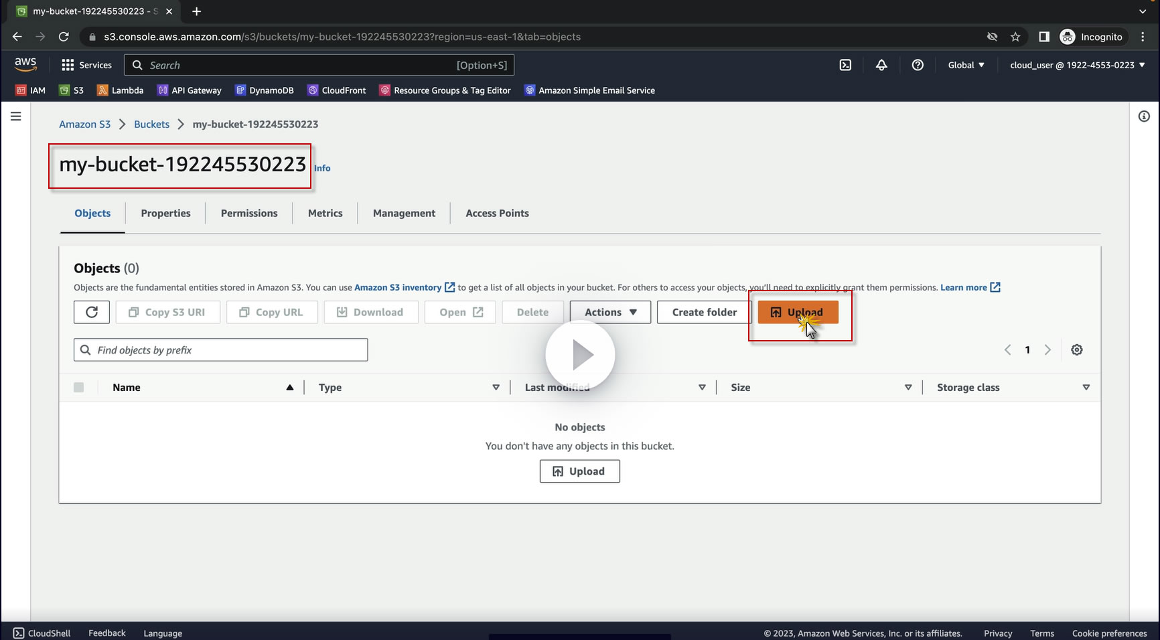
Task: Click the orange Upload button
Action: 798,312
